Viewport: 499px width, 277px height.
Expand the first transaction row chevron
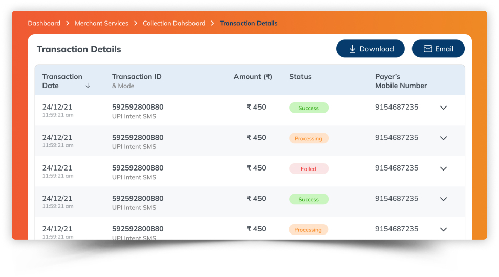point(443,108)
